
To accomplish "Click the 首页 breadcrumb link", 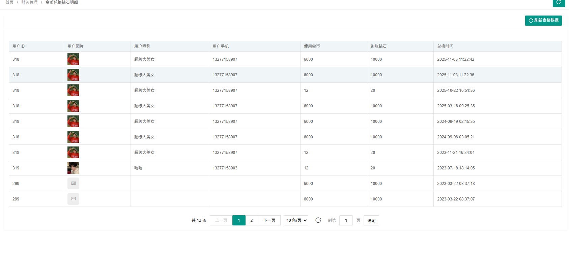I will click(x=9, y=2).
